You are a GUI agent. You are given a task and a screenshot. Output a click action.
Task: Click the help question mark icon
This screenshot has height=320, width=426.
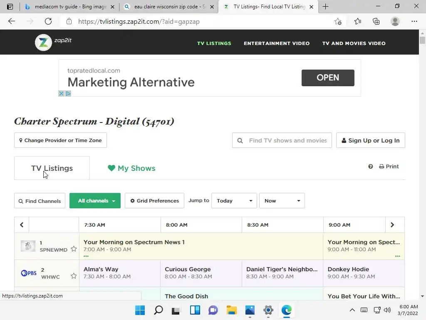point(370,166)
